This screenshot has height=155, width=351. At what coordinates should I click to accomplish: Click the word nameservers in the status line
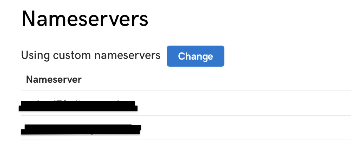[x=127, y=56]
